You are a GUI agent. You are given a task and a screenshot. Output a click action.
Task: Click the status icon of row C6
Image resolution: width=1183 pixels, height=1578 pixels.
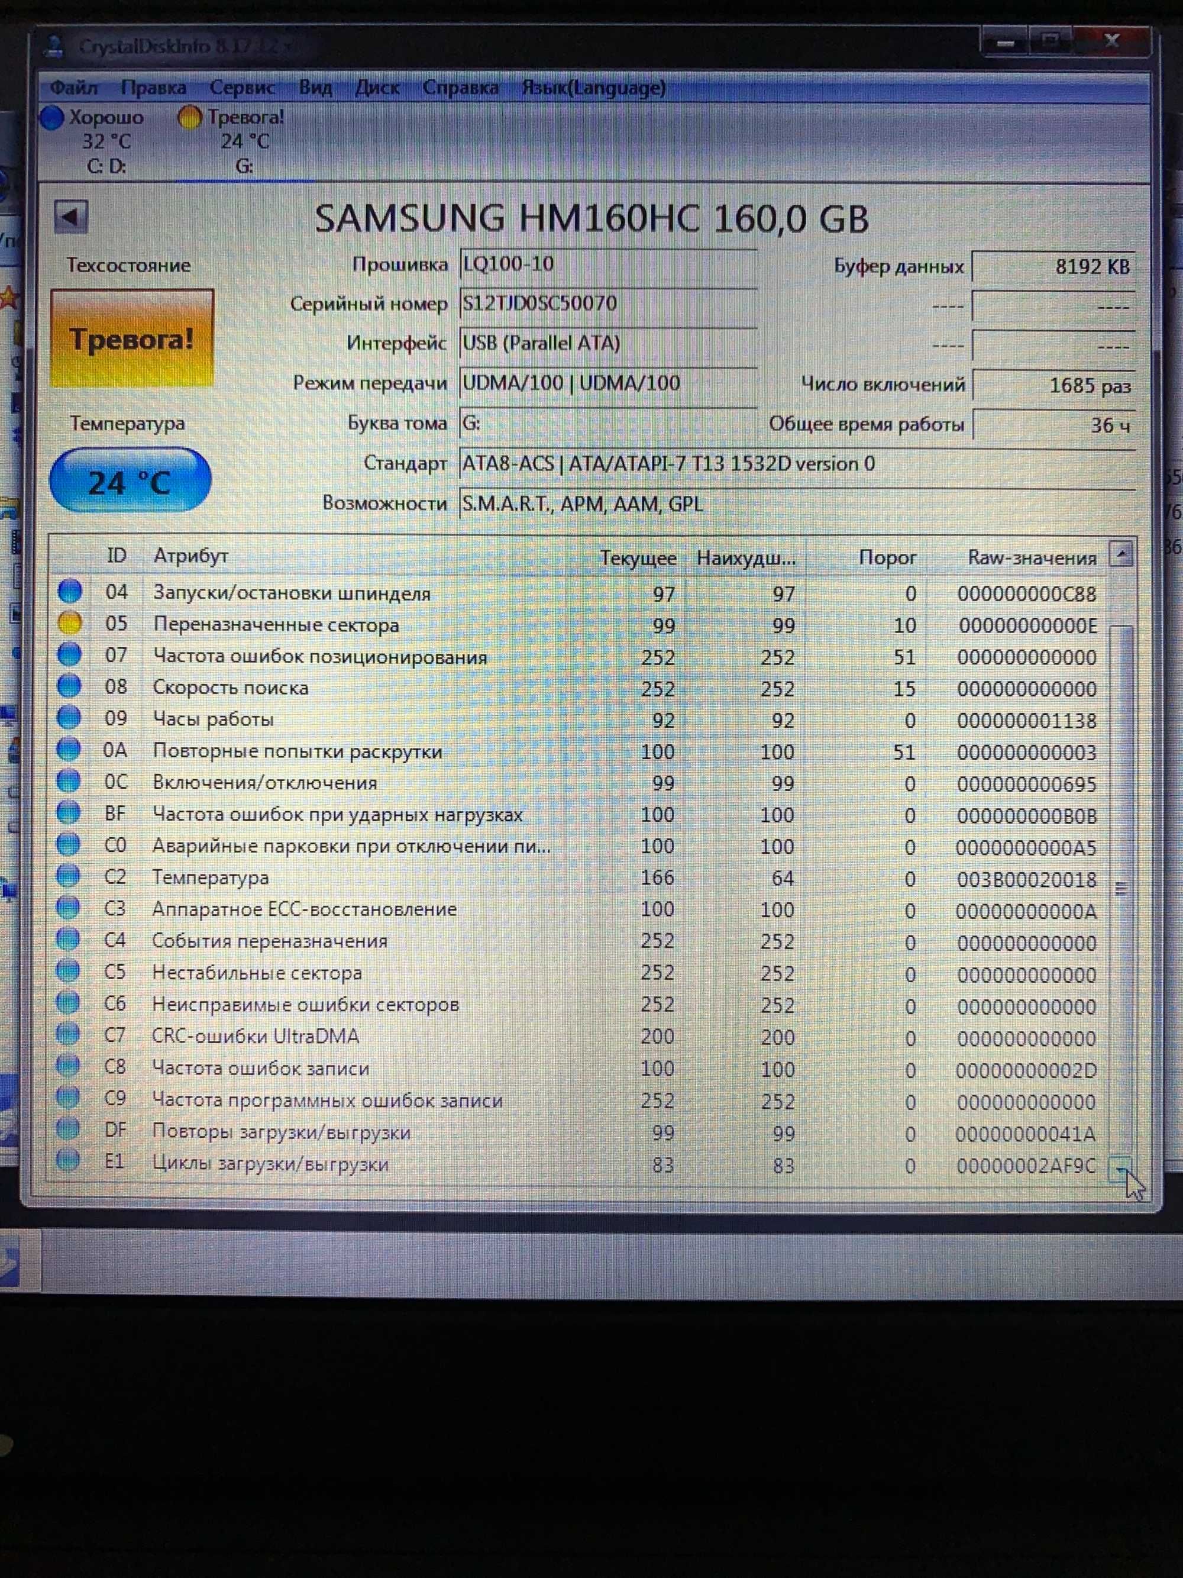[68, 1002]
